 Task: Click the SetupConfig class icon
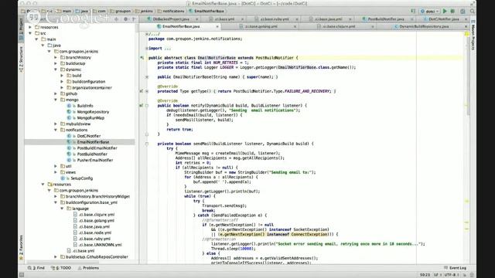point(63,178)
